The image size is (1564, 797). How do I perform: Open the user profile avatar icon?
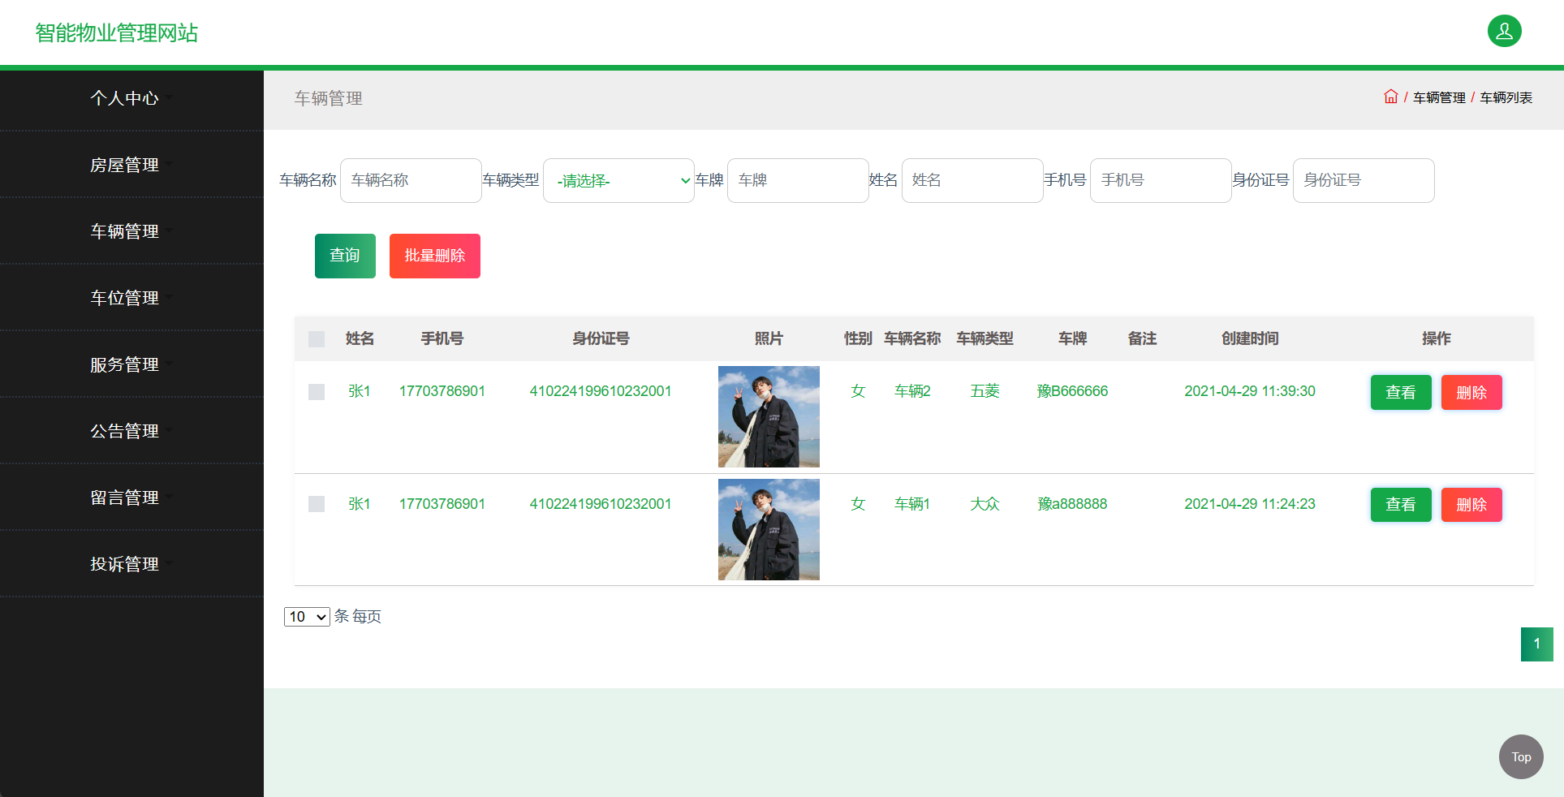click(x=1504, y=31)
